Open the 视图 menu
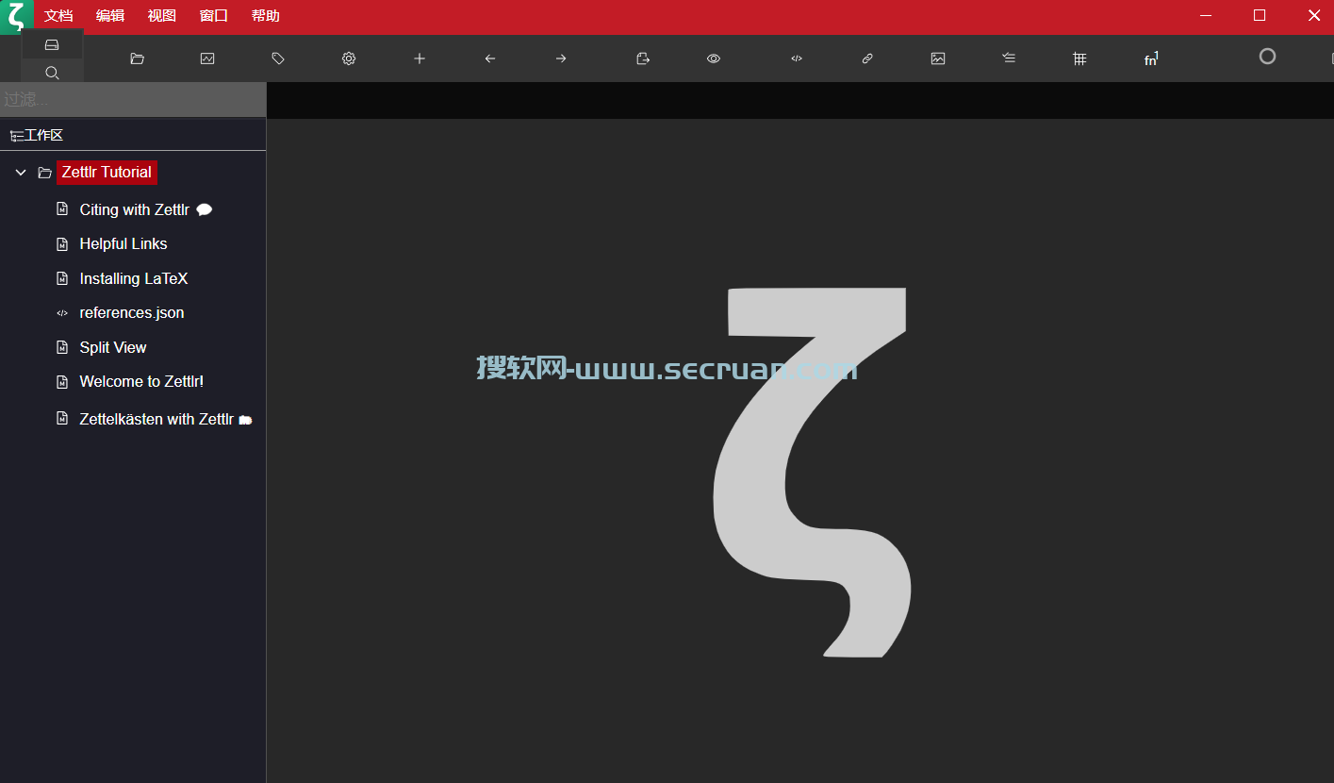Image resolution: width=1334 pixels, height=783 pixels. click(x=162, y=16)
